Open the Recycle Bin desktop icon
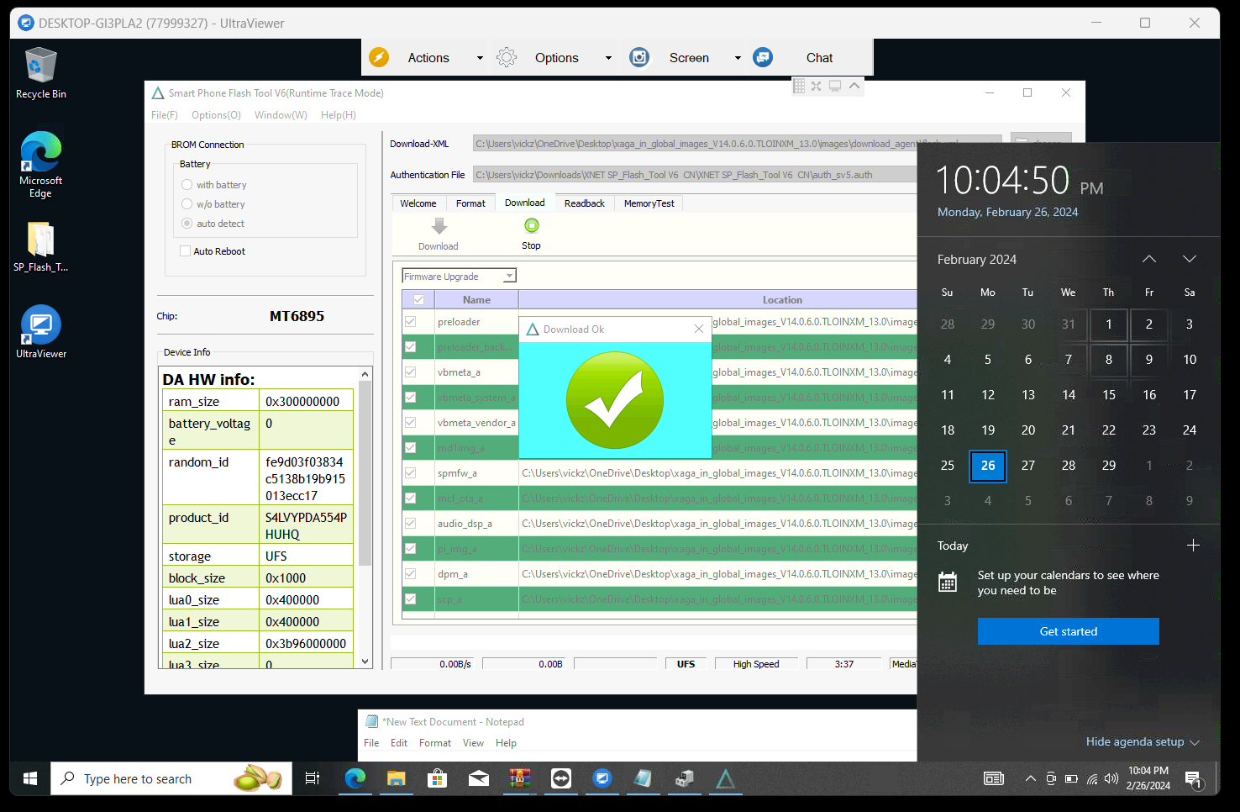The image size is (1240, 812). (x=40, y=73)
